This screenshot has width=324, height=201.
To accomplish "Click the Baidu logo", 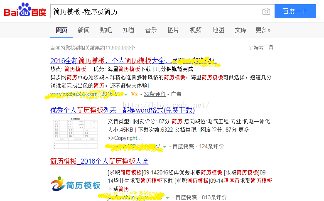I will [x=25, y=10].
